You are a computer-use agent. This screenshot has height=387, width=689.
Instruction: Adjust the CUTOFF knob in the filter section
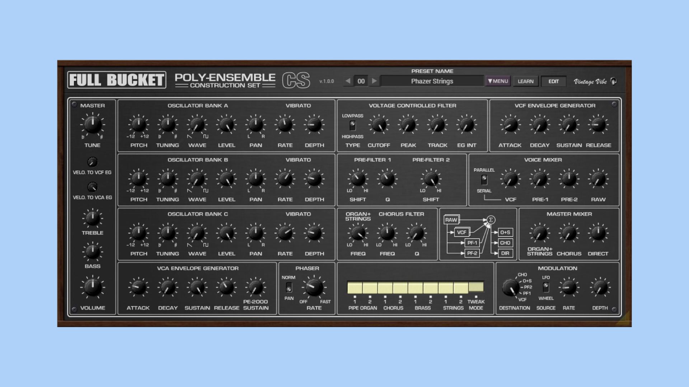[379, 125]
